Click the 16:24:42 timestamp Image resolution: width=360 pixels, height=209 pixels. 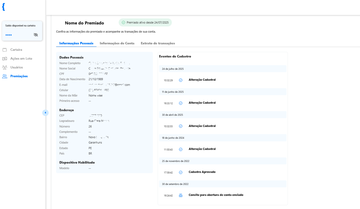[168, 195]
